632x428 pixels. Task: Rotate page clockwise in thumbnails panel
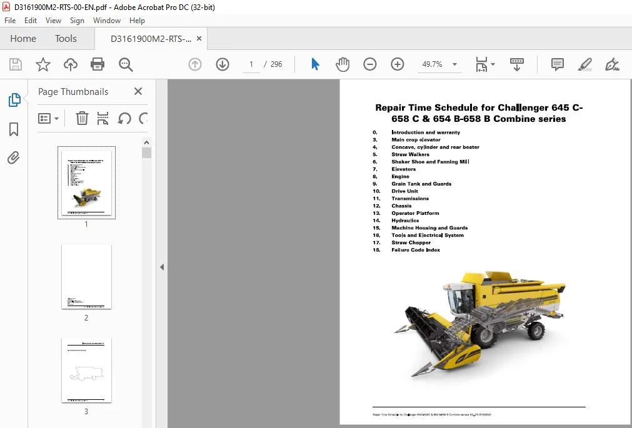(143, 119)
